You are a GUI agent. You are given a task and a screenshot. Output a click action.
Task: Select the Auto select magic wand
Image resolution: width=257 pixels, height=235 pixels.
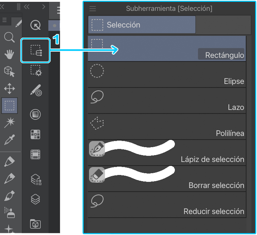[x=9, y=123]
